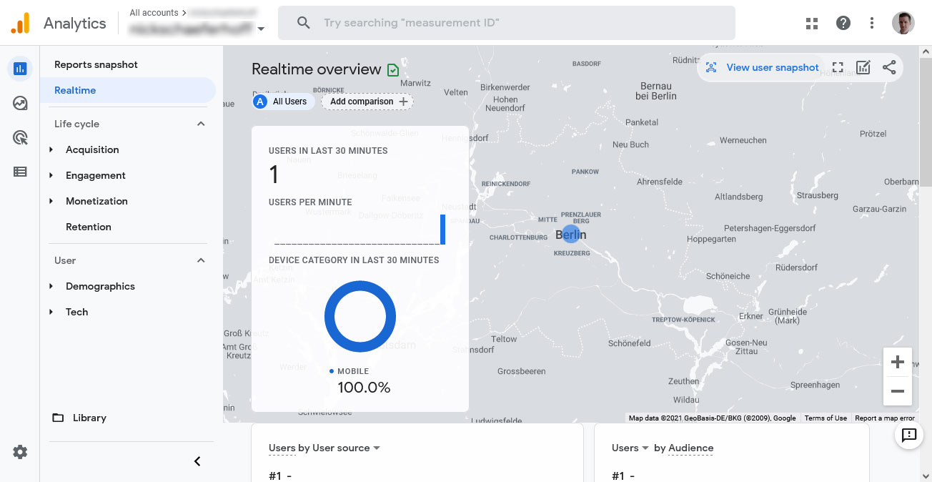Expand the Engagement tree arrow
The height and width of the screenshot is (482, 932).
coord(51,175)
